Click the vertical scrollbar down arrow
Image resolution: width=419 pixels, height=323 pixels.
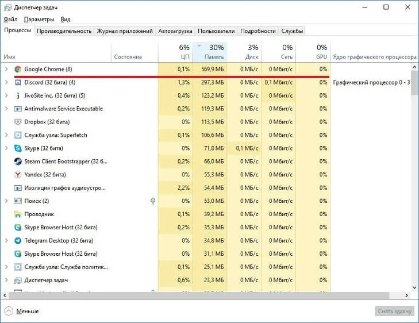(x=414, y=288)
